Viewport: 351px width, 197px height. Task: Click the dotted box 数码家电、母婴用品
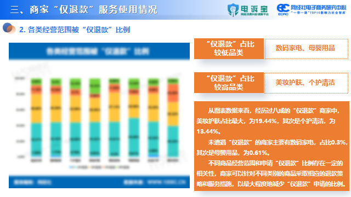tap(306, 49)
